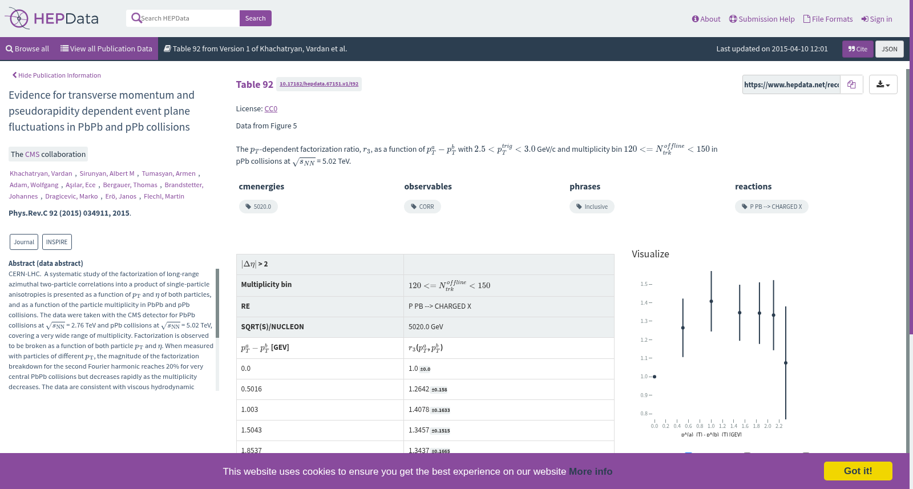Open author Dragicevic, Marko link
The image size is (913, 489).
tap(72, 196)
